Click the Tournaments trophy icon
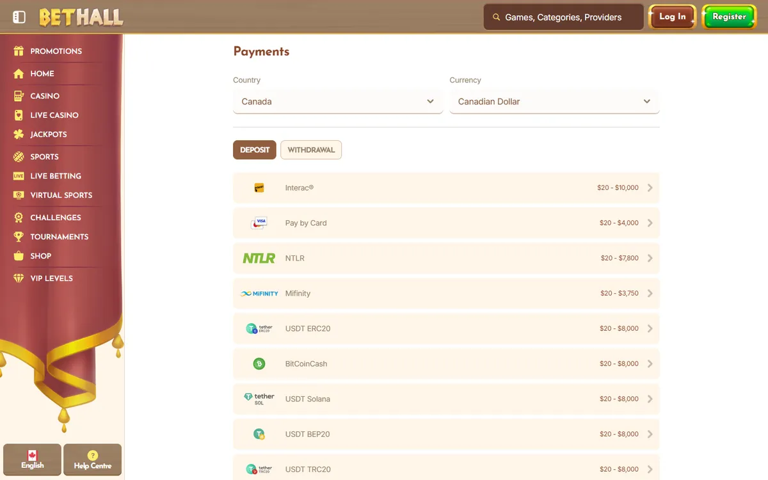The height and width of the screenshot is (480, 768). tap(19, 237)
